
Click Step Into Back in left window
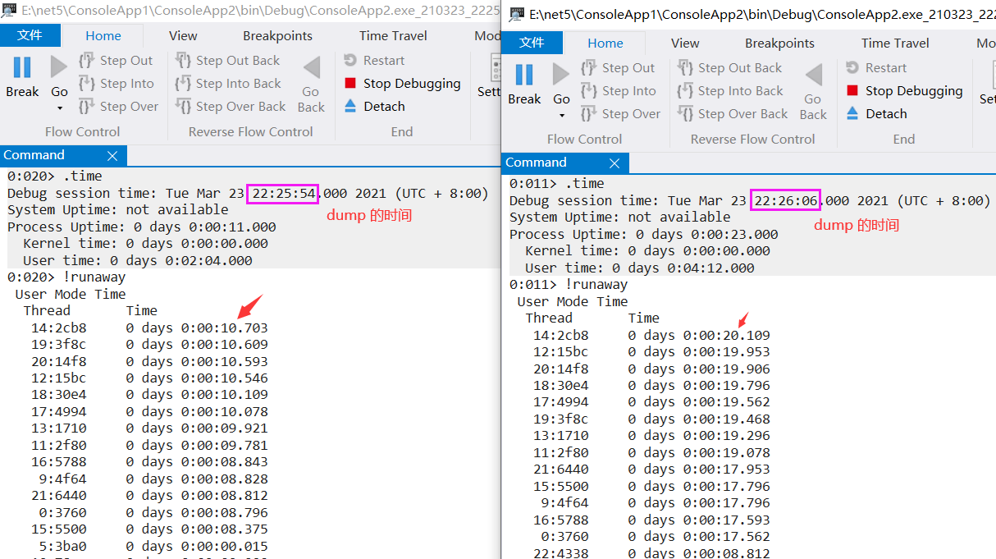[228, 84]
